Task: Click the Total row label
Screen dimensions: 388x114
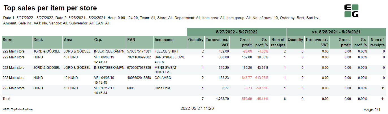Action: tap(6, 99)
